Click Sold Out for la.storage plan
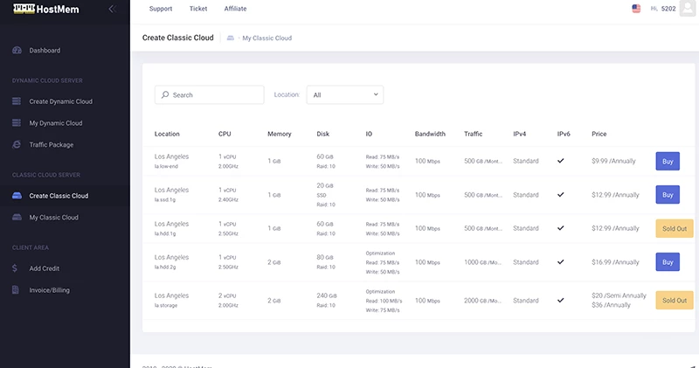699x368 pixels. coord(674,300)
